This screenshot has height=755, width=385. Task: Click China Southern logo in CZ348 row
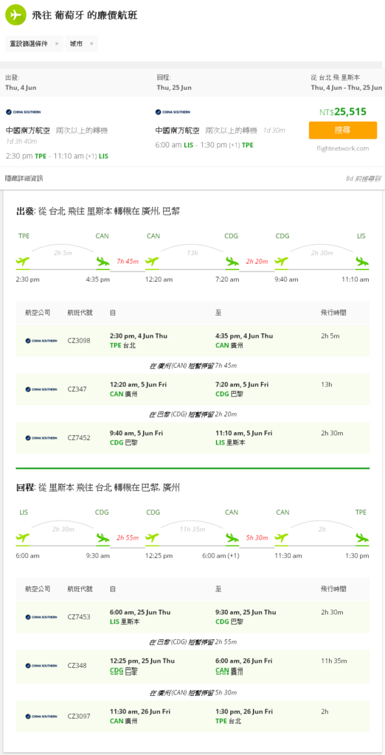(41, 666)
